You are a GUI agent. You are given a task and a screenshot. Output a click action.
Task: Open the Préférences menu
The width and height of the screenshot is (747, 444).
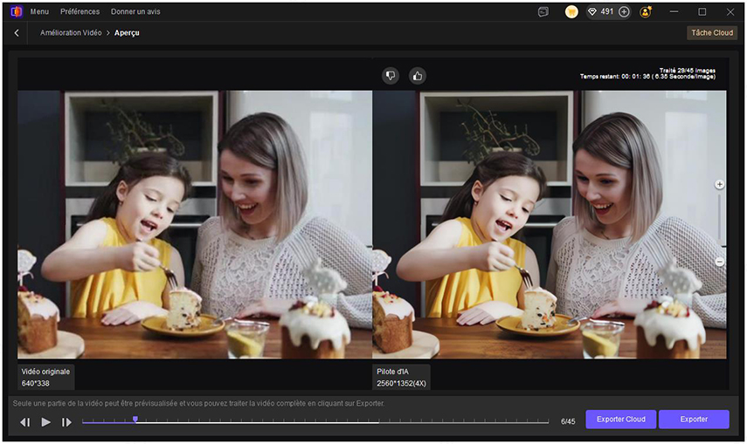(80, 12)
